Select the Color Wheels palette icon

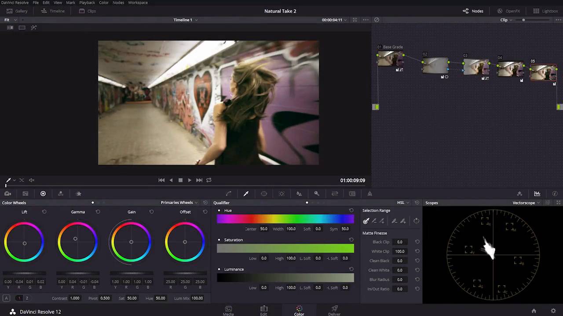(43, 194)
